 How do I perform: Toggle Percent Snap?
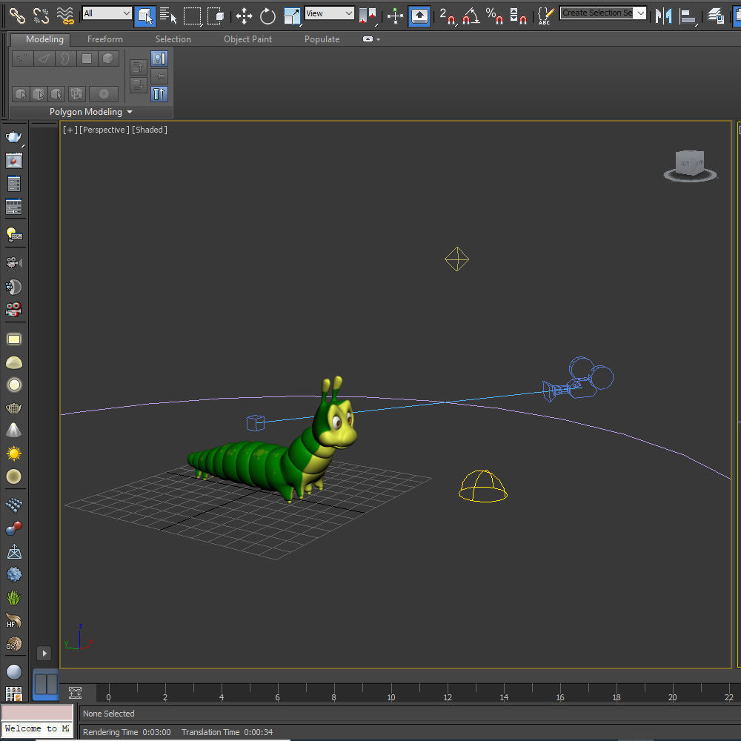494,16
